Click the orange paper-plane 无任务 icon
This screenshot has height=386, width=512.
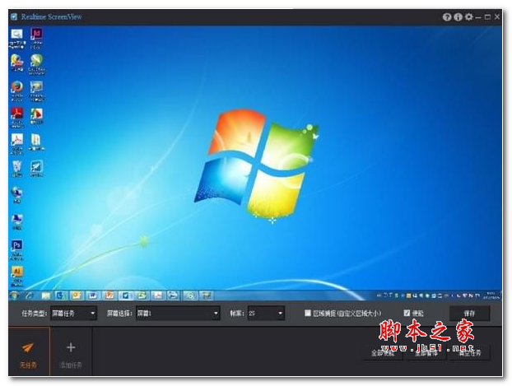[28, 347]
